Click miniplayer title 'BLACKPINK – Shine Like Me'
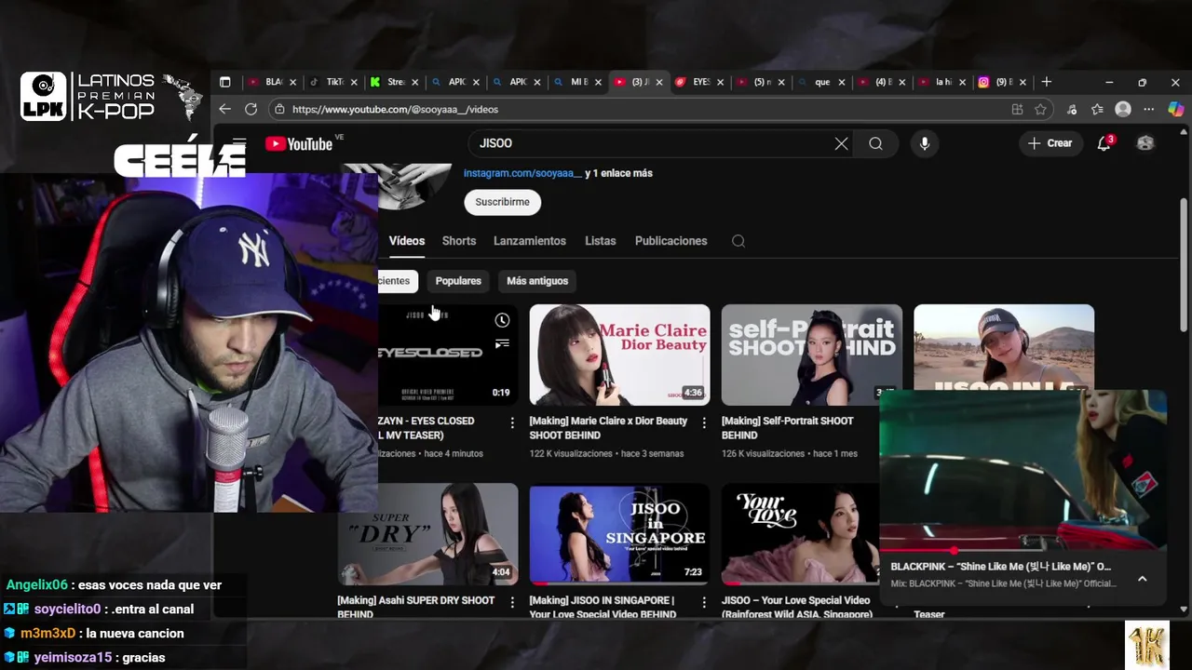This screenshot has height=670, width=1192. 1000,567
